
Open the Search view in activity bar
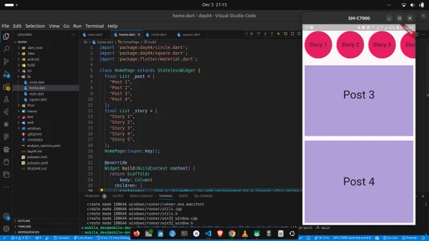6,49
